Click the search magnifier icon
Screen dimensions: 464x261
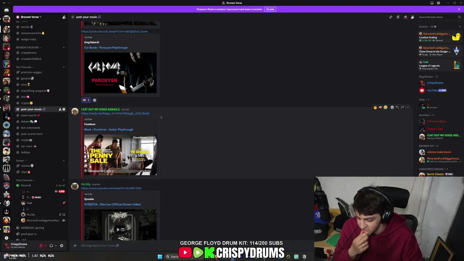(x=459, y=17)
